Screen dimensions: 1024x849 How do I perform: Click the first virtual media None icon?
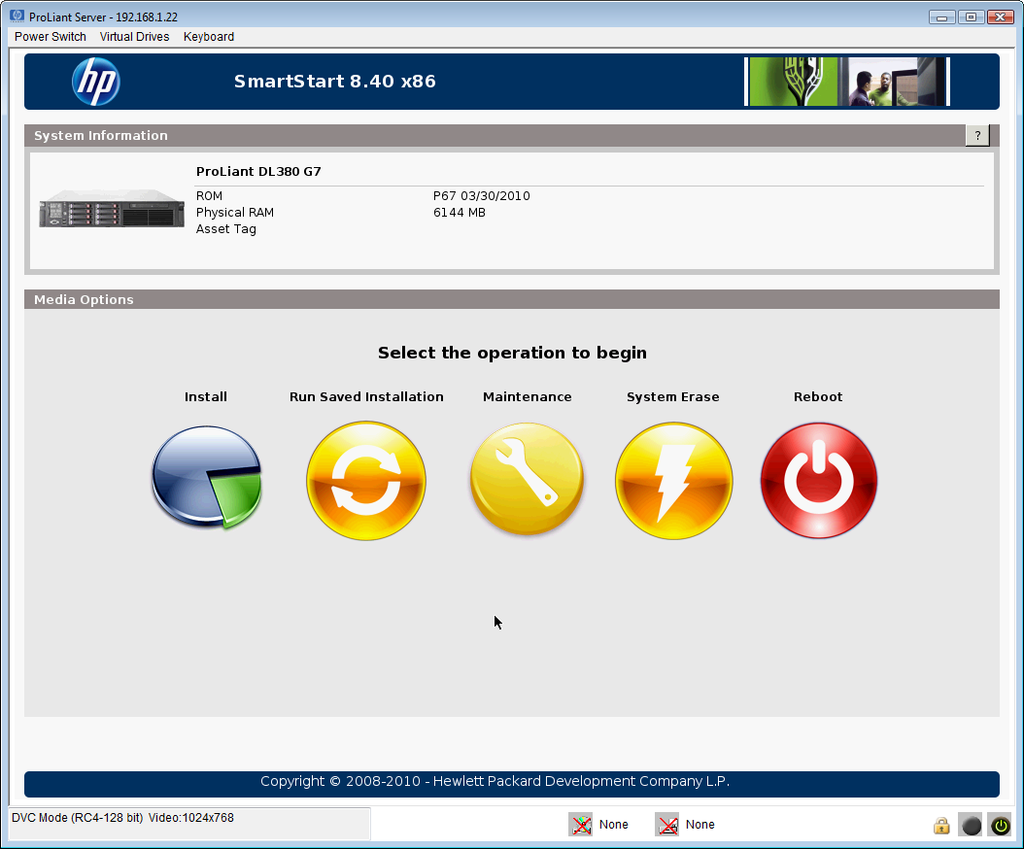pos(581,824)
